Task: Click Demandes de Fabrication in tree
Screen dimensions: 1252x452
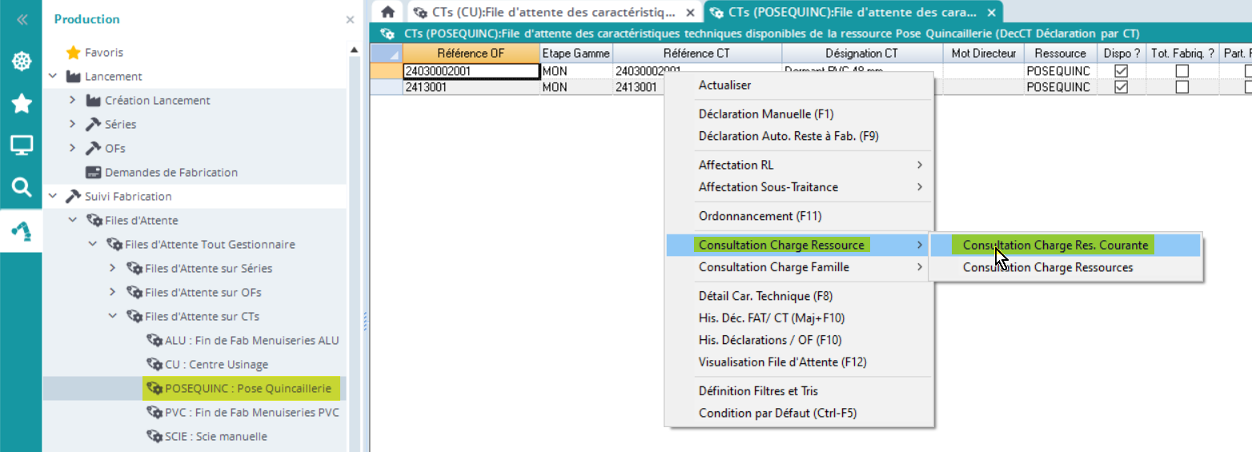Action: click(171, 172)
